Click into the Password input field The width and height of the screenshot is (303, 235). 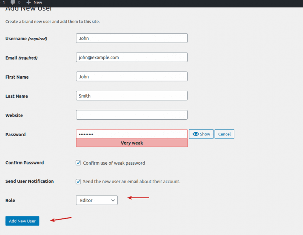(132, 134)
